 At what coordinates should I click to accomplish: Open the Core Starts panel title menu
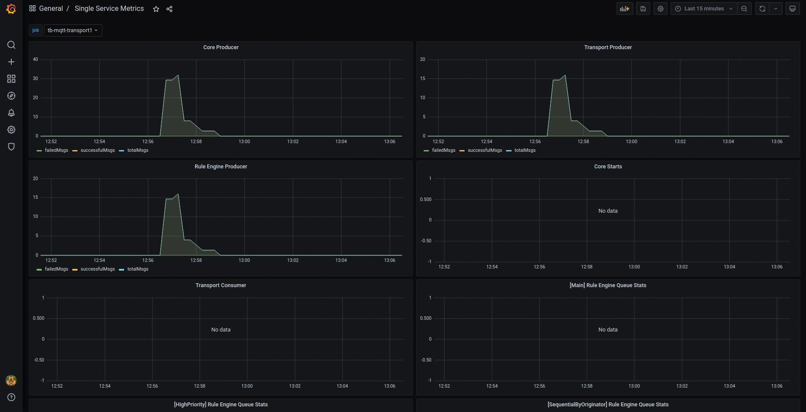tap(608, 167)
